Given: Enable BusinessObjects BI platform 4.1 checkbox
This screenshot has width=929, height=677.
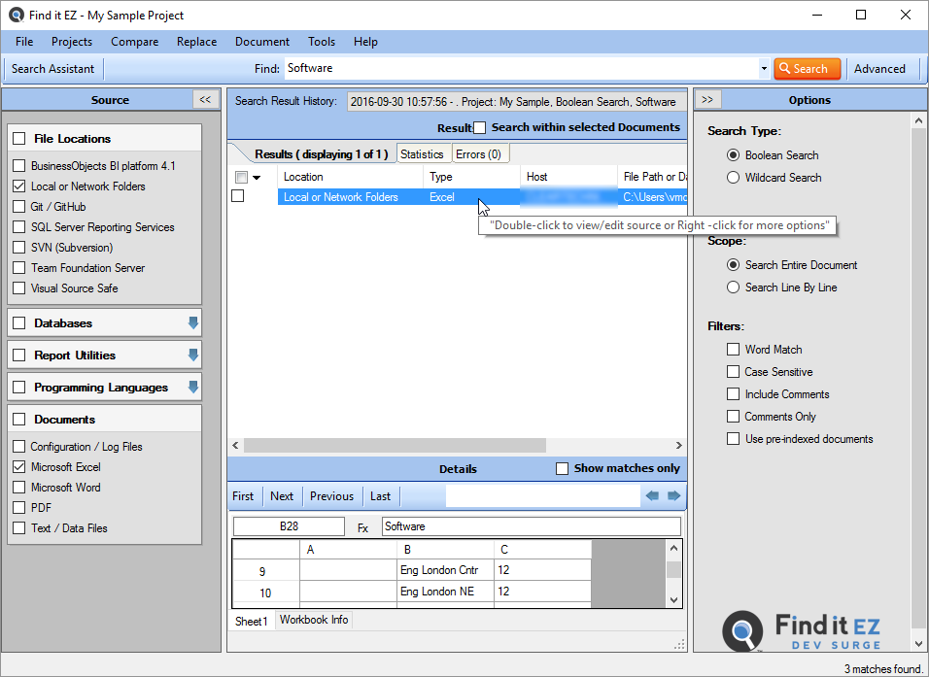Looking at the screenshot, I should tap(19, 166).
